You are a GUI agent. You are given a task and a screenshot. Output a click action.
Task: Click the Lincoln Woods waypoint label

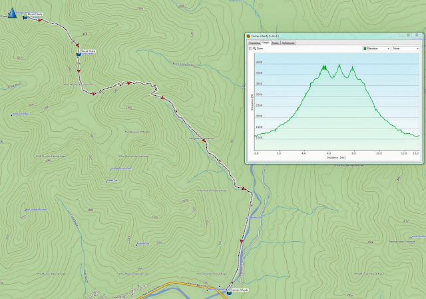[240, 290]
